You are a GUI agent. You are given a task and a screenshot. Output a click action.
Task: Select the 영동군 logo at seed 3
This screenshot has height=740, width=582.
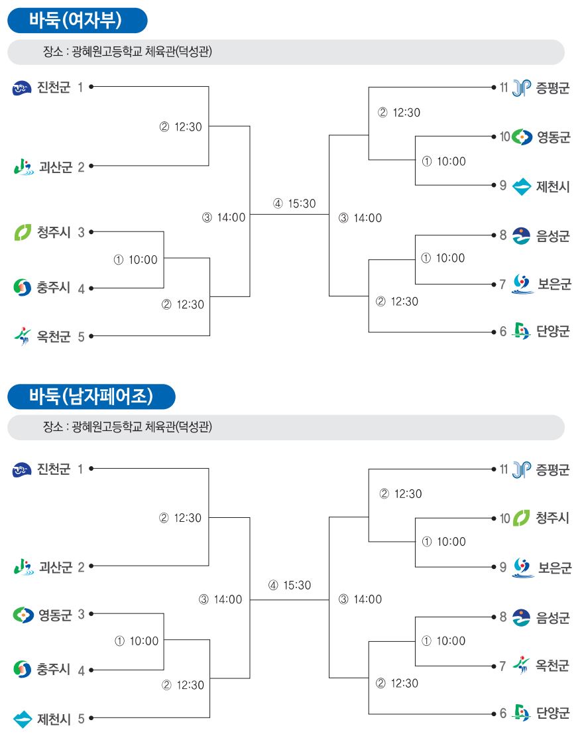23,615
